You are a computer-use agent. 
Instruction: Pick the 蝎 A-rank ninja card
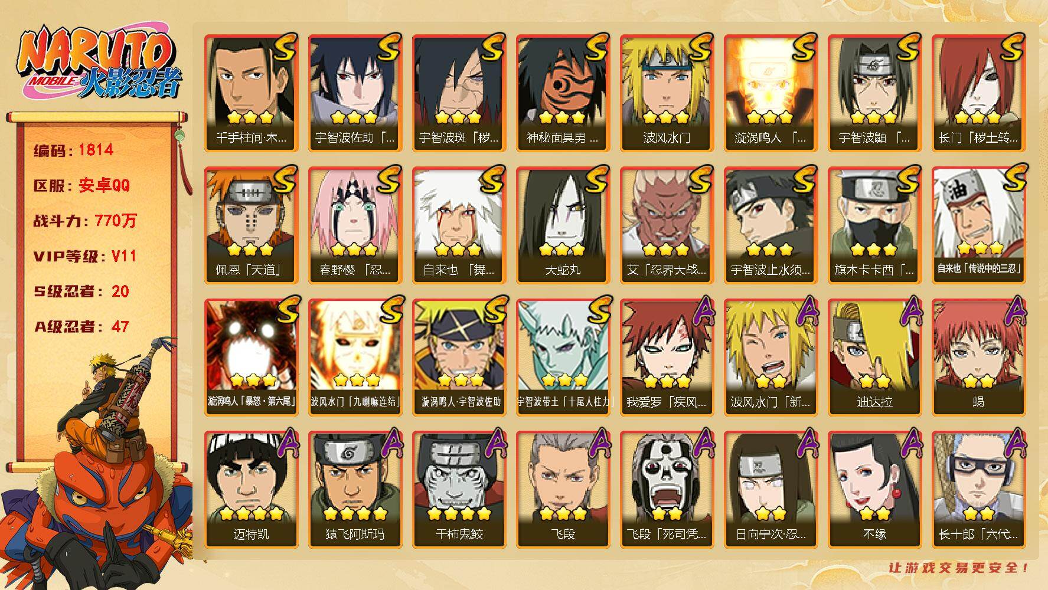978,358
